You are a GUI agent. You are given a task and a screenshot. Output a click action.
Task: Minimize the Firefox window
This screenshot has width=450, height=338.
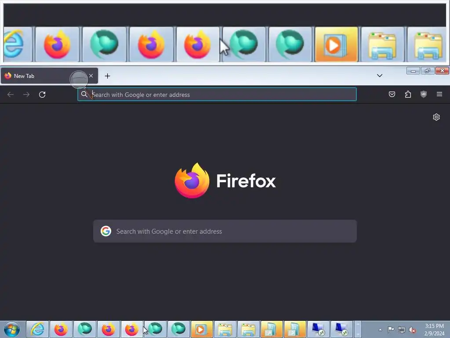(x=413, y=71)
